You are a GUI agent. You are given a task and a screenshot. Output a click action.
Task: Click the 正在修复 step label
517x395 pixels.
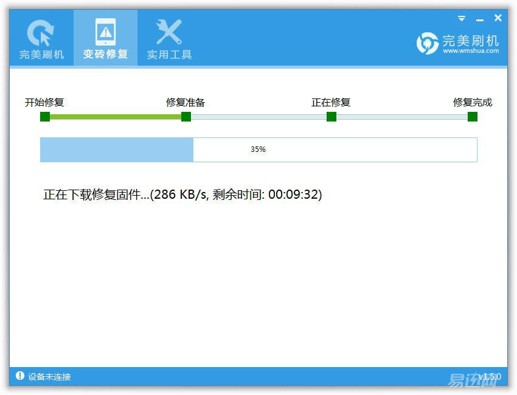(x=331, y=103)
